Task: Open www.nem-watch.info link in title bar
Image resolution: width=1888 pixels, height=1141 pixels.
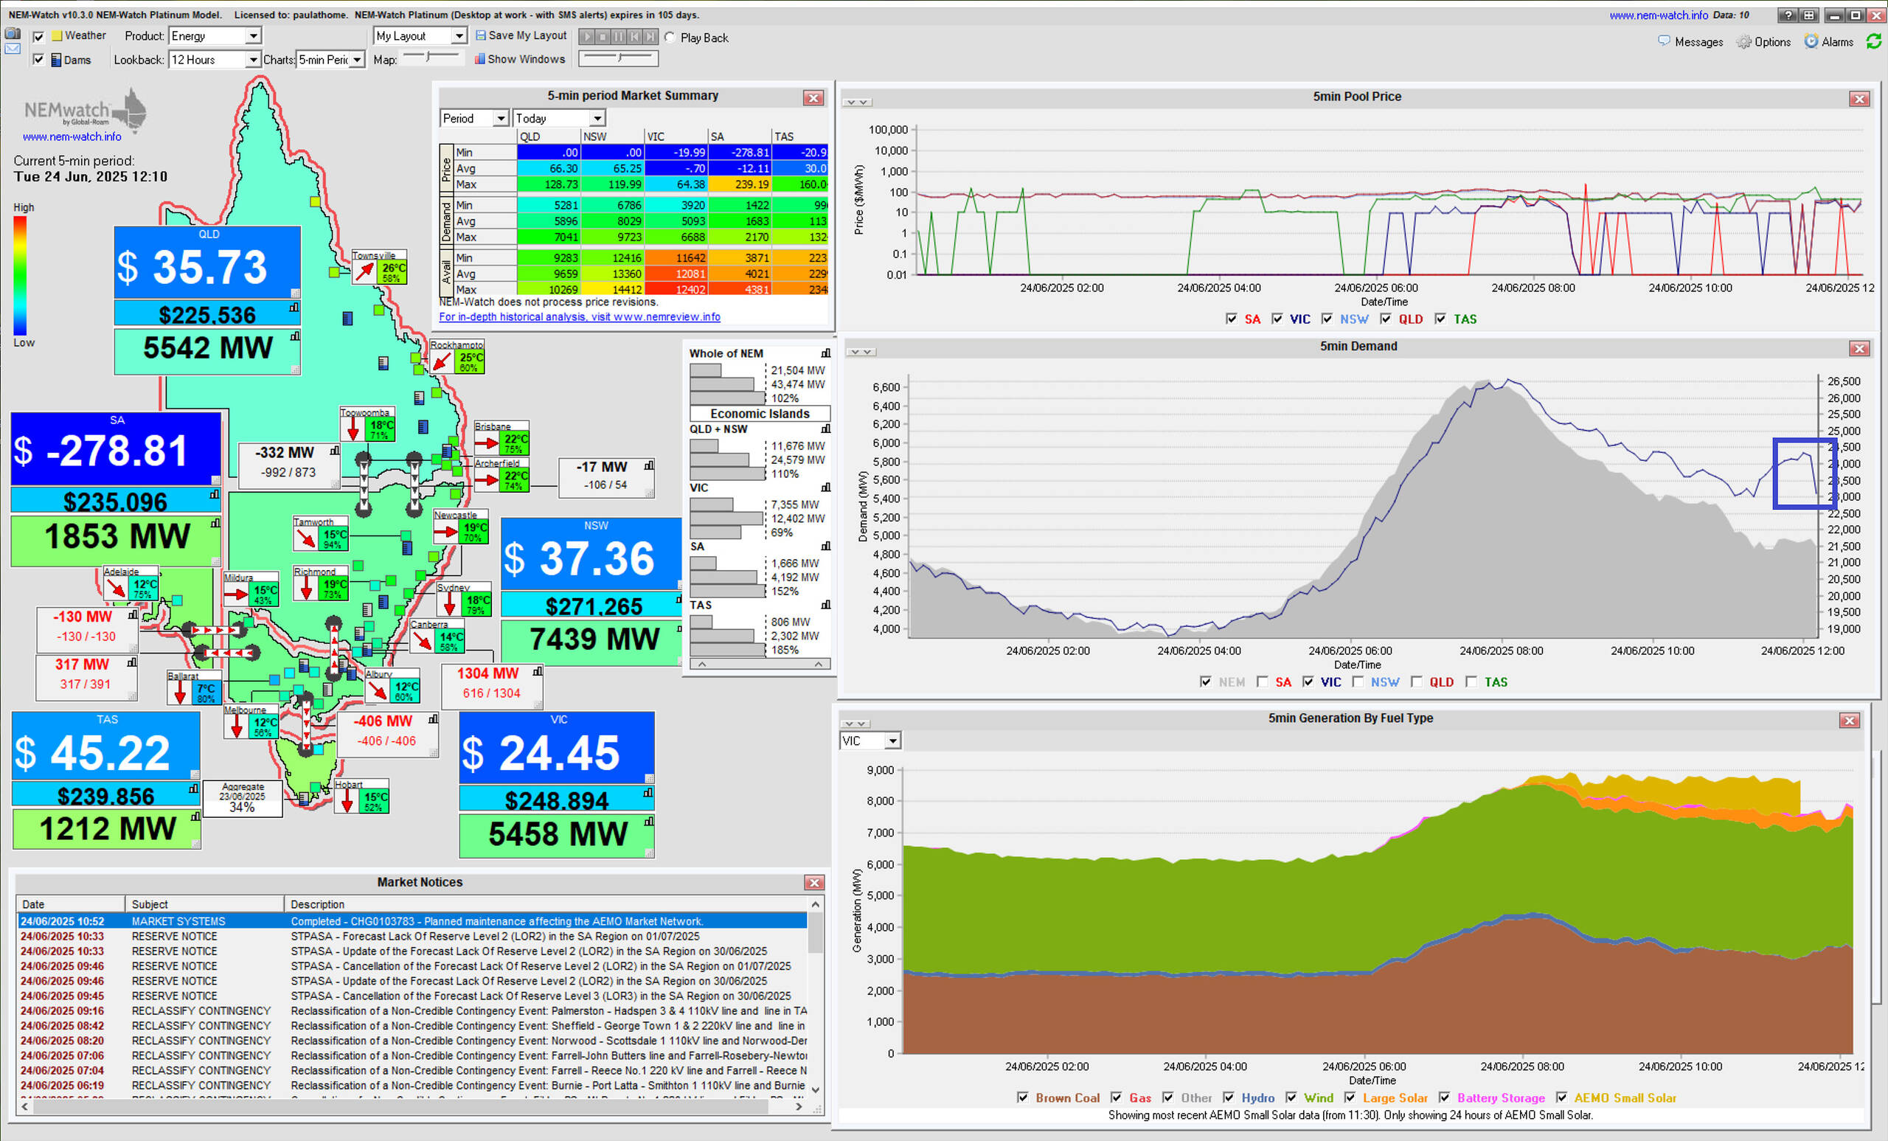Action: (x=1659, y=15)
